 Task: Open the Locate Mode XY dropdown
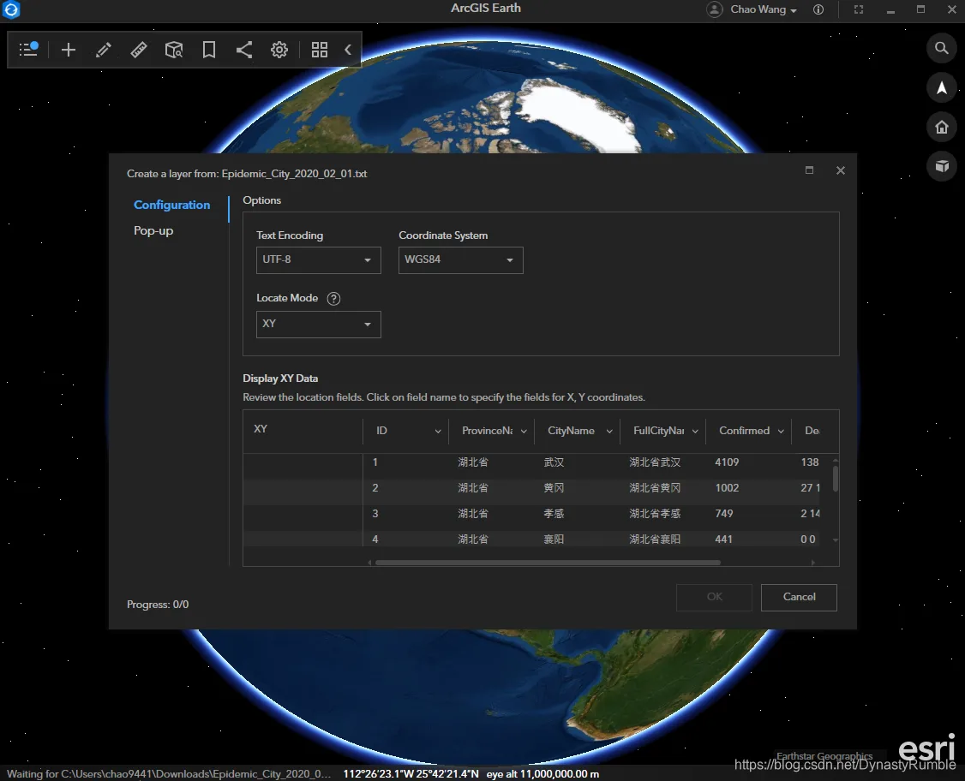[x=318, y=324]
